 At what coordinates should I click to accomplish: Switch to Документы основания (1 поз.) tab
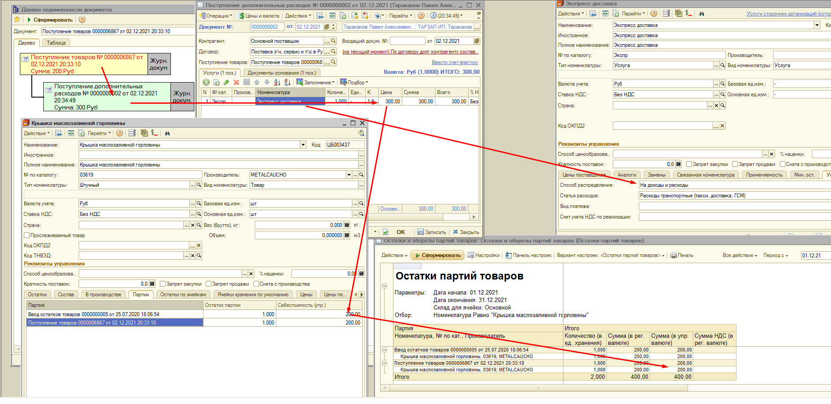pos(282,73)
